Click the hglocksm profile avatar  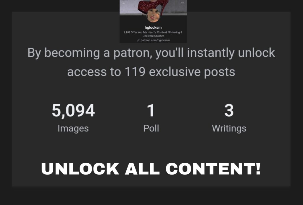tap(153, 15)
